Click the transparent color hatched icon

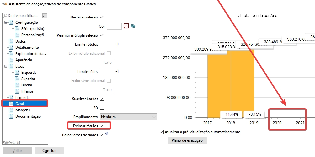(126, 26)
